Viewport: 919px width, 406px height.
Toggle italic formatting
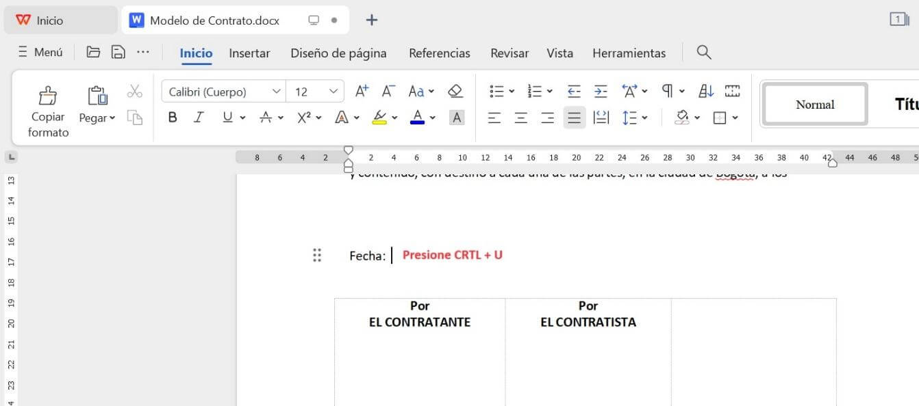click(199, 117)
